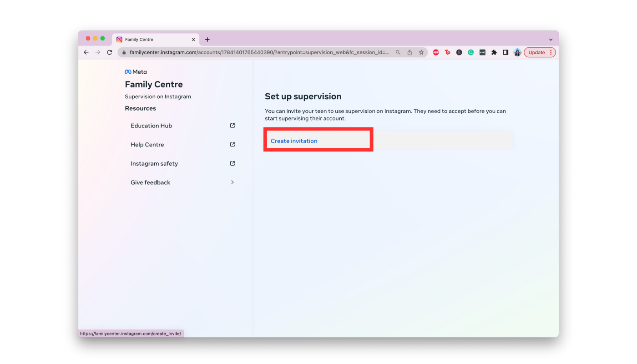637x364 pixels.
Task: Open a new browser tab
Action: point(207,40)
